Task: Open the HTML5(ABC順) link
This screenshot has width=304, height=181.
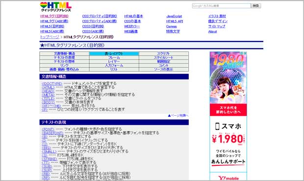Action: (52, 31)
